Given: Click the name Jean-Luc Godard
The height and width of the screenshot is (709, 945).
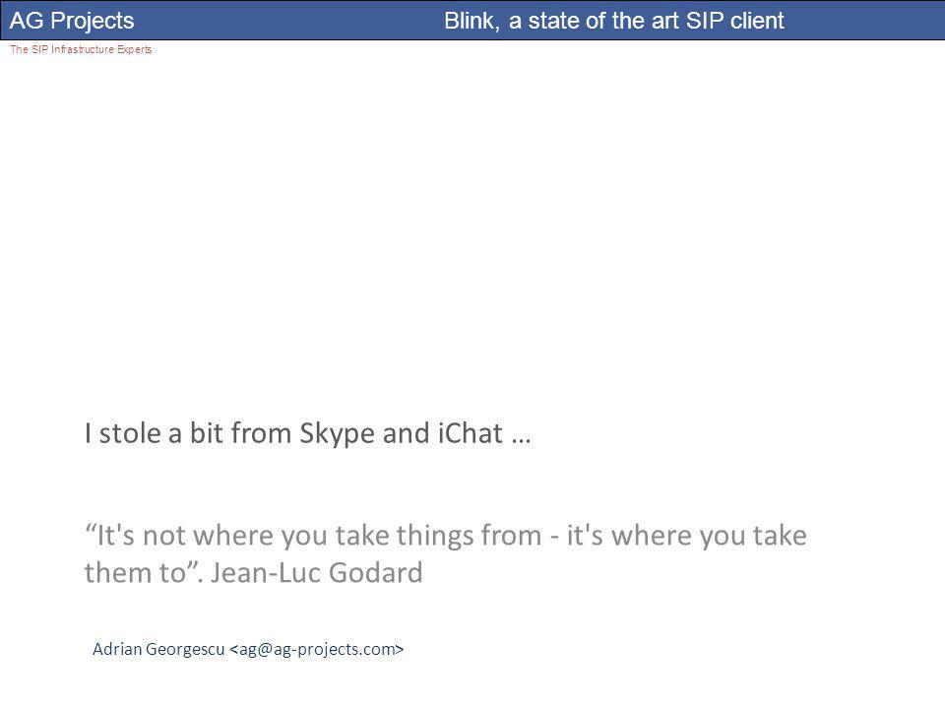Looking at the screenshot, I should [x=316, y=573].
